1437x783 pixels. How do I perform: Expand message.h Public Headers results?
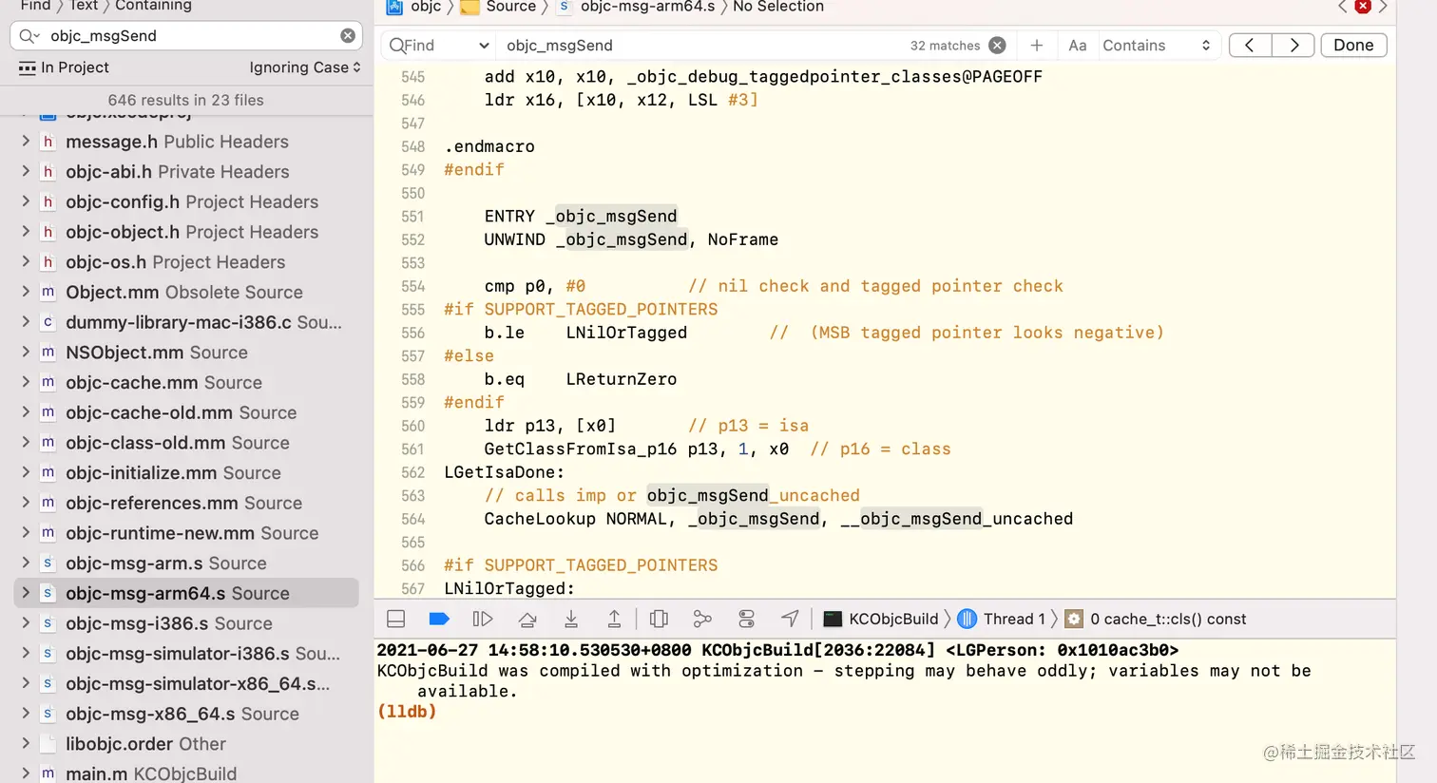[x=26, y=142]
